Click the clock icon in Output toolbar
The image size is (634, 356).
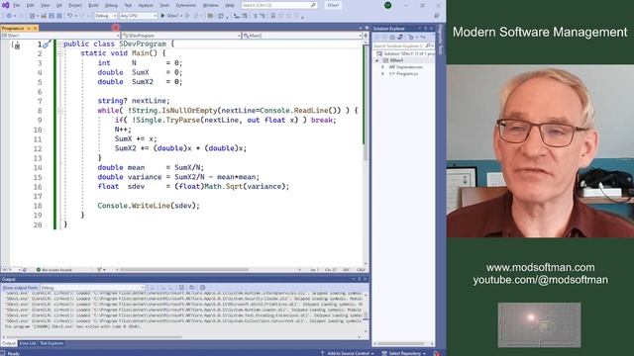coord(202,288)
